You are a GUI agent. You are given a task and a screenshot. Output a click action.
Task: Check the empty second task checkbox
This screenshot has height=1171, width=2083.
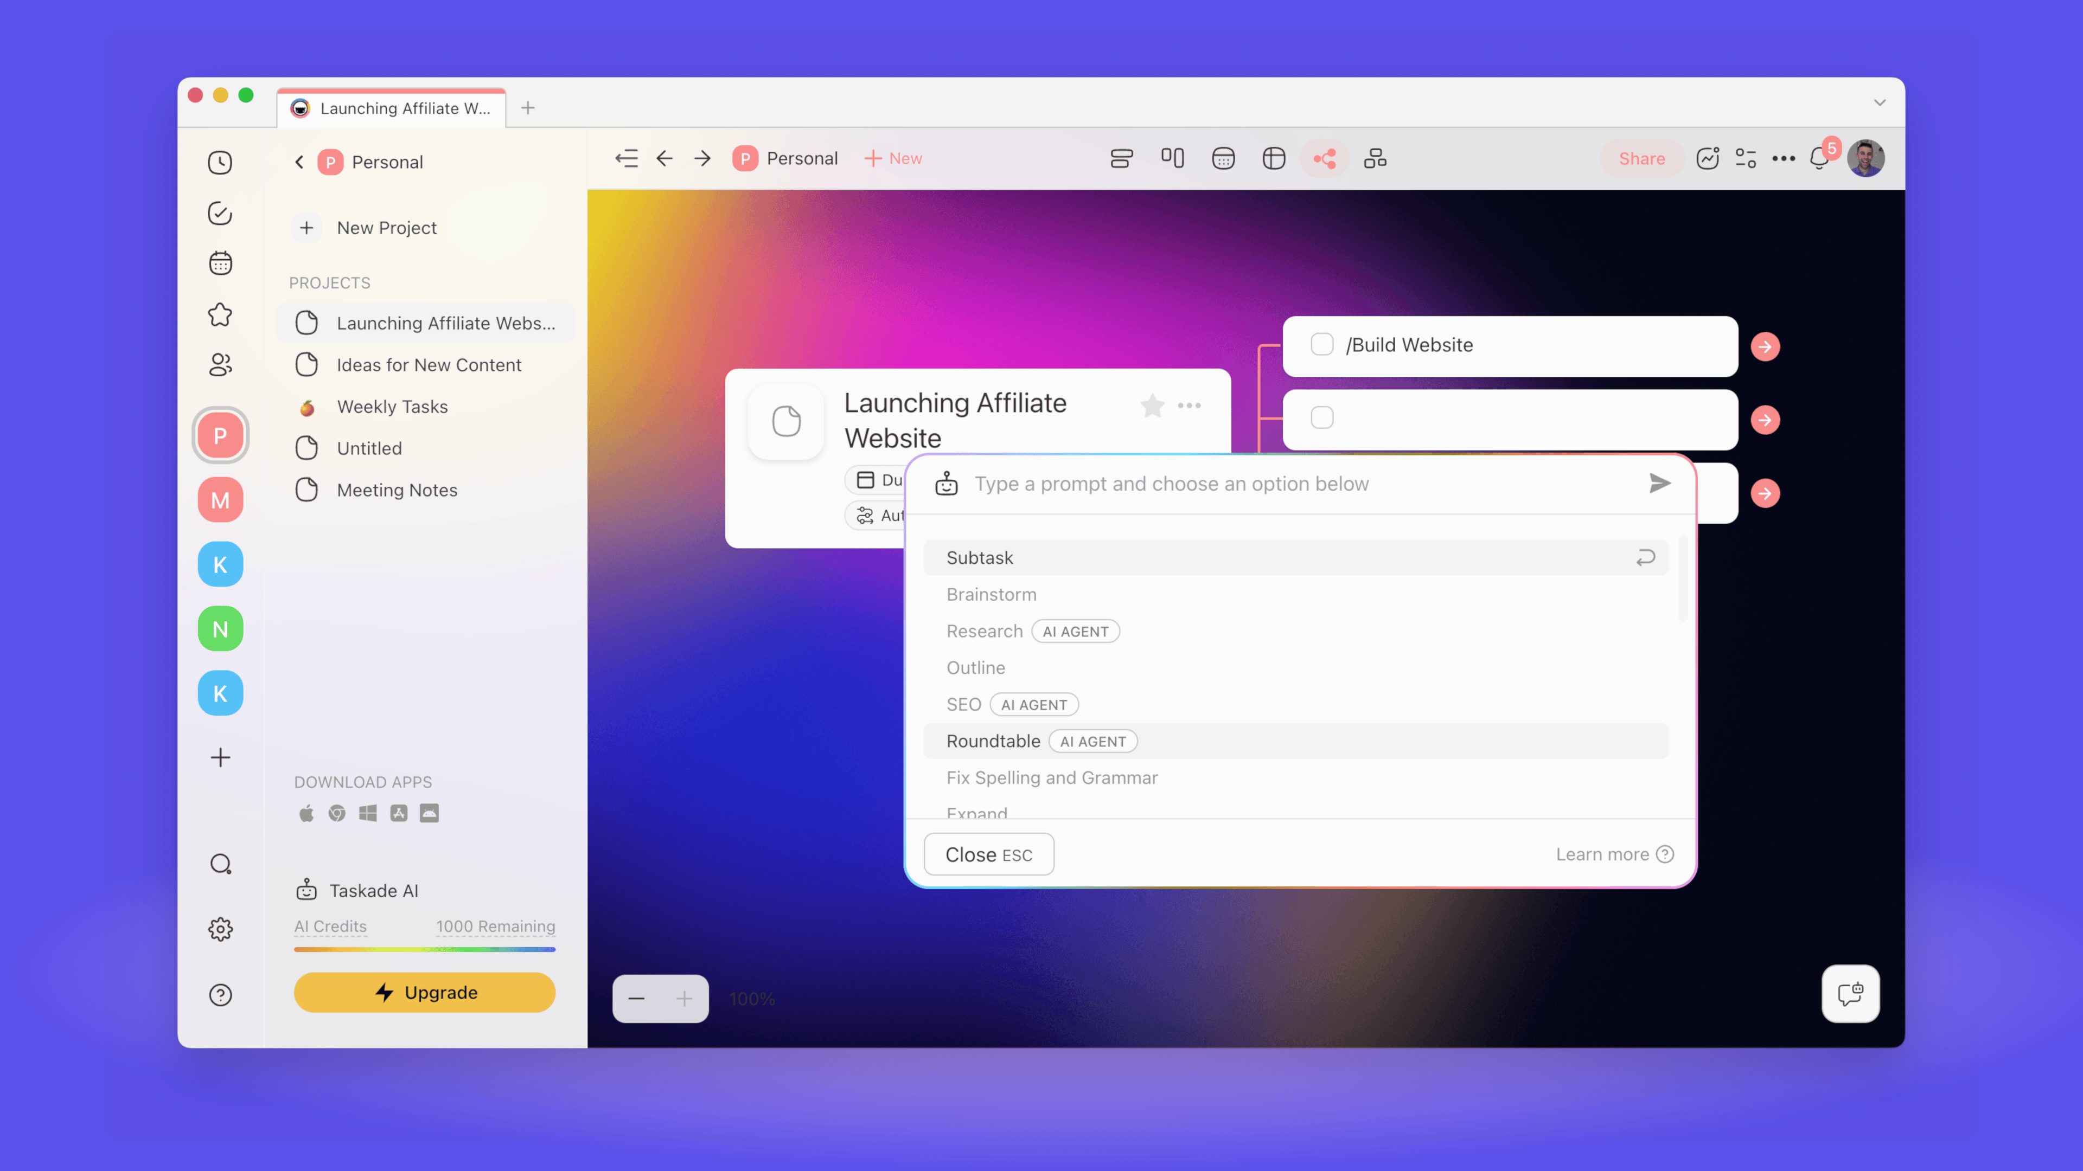click(1322, 418)
